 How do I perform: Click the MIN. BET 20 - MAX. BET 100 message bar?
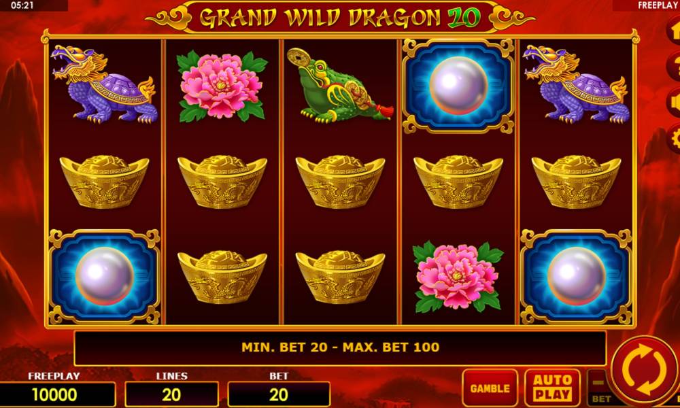(x=340, y=348)
